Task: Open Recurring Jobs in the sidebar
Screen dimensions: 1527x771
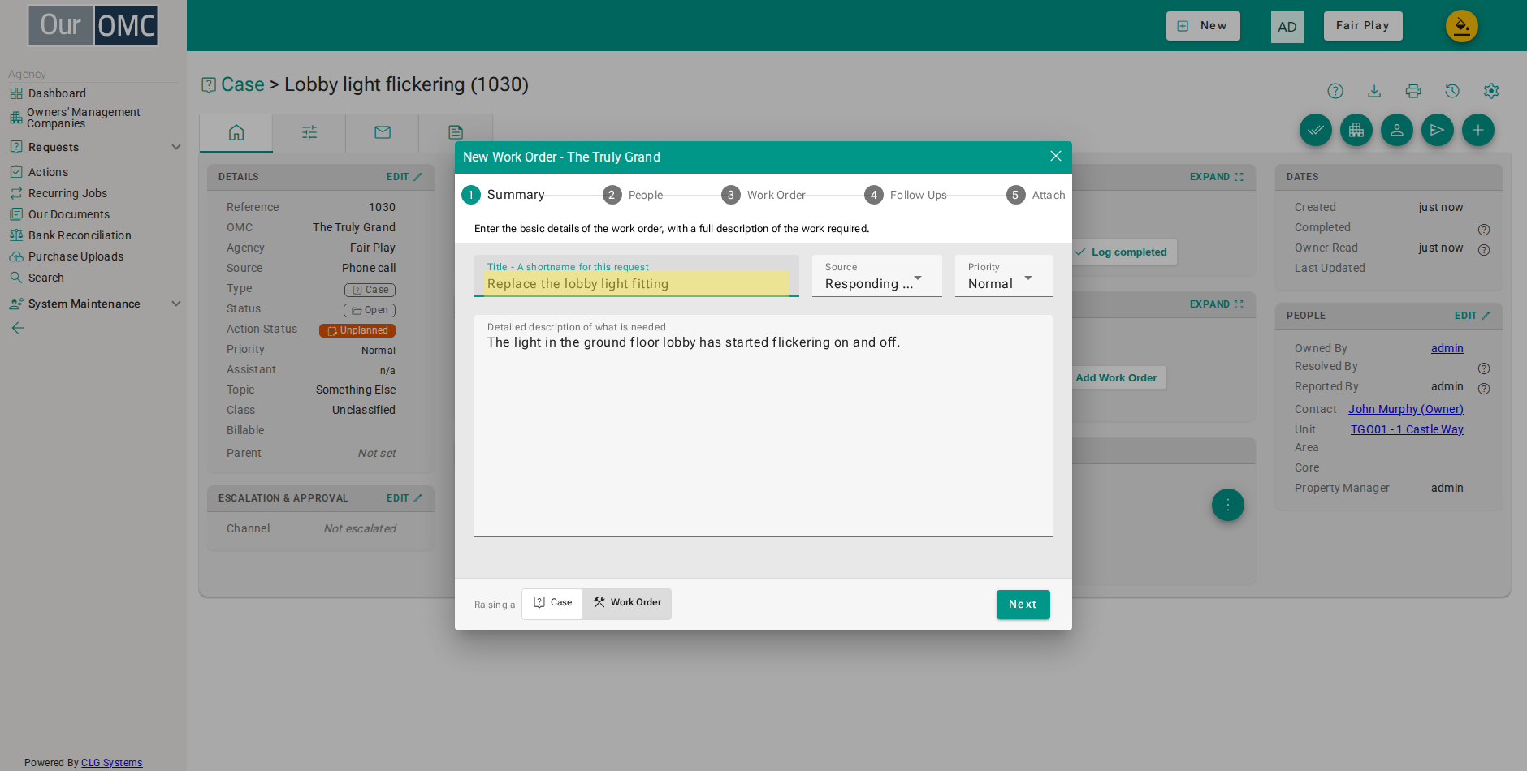Action: [x=68, y=193]
